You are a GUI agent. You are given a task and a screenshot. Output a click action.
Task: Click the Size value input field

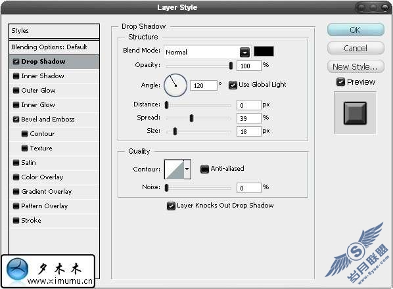click(x=248, y=131)
